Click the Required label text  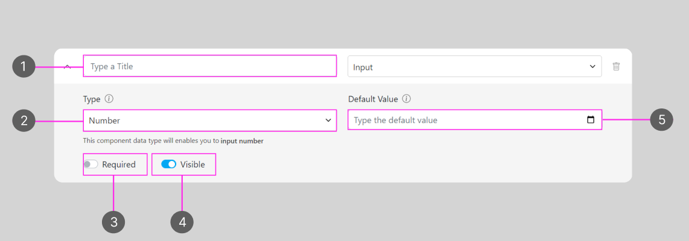[119, 164]
